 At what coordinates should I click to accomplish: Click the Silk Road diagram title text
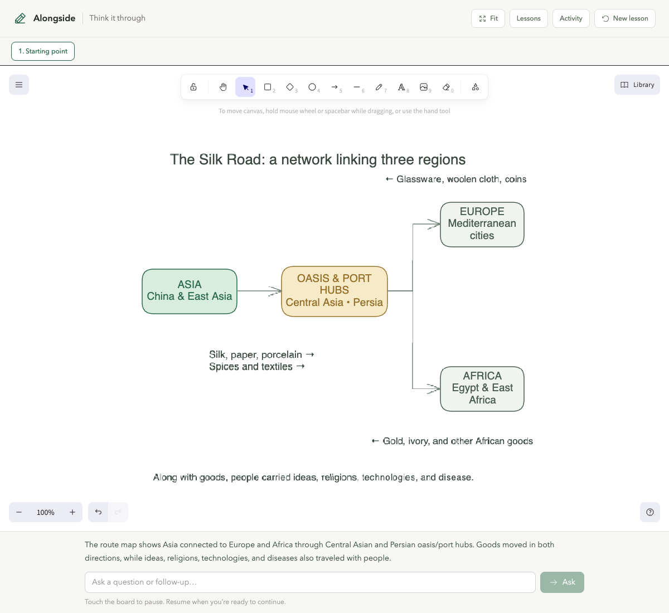coord(318,160)
